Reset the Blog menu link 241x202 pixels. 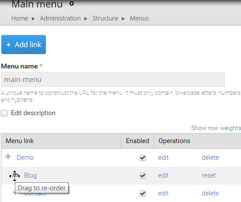209,175
